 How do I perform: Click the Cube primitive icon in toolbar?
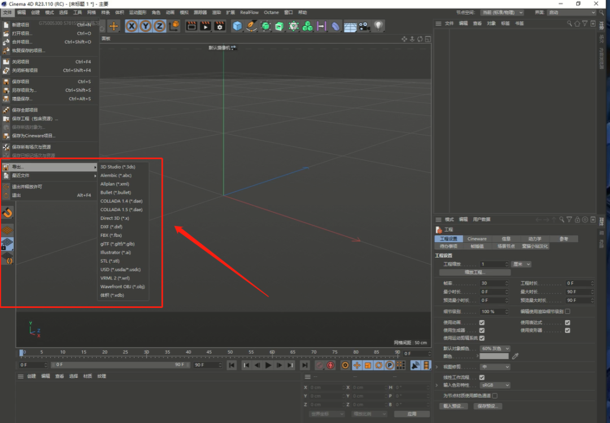tap(238, 26)
